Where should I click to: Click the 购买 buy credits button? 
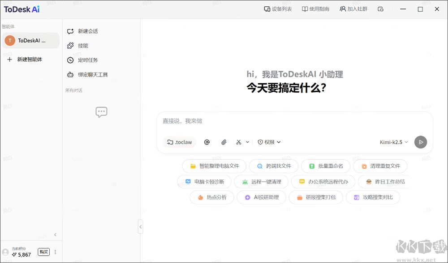click(44, 252)
